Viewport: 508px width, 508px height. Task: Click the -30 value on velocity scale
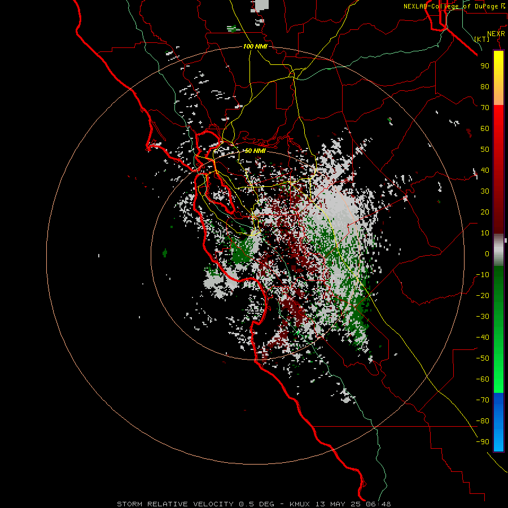pyautogui.click(x=483, y=317)
